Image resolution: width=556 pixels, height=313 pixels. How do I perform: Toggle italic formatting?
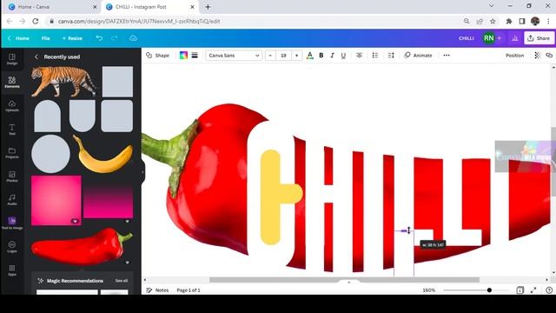pos(332,56)
